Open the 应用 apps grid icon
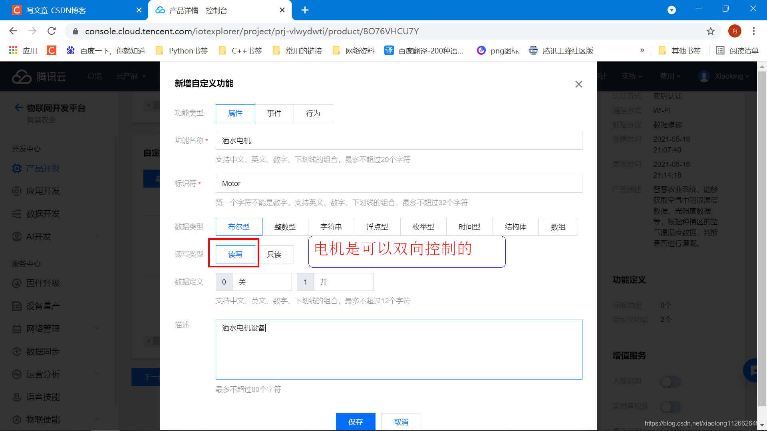The image size is (767, 431). [x=13, y=51]
